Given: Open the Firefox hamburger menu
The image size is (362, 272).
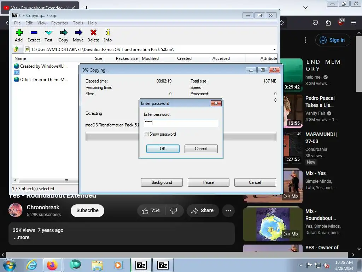Looking at the screenshot, I should (354, 23).
